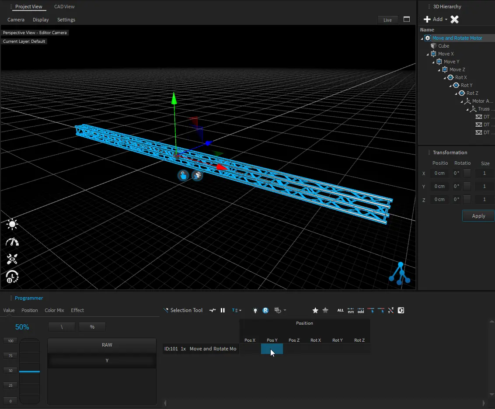Select the even fixtures 'evn' icon
Image resolution: width=495 pixels, height=409 pixels.
tap(351, 310)
